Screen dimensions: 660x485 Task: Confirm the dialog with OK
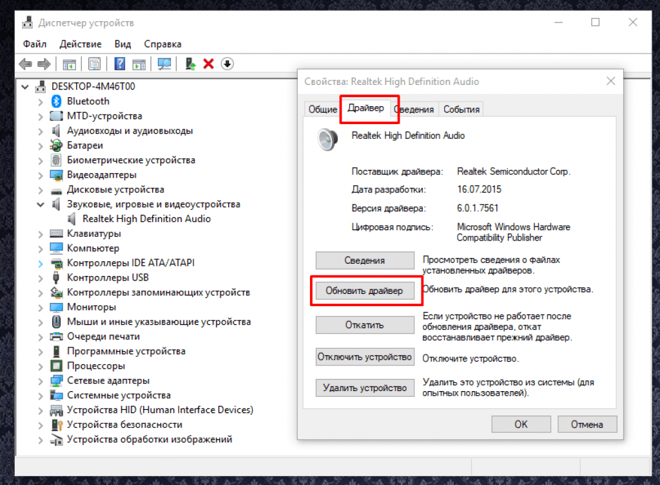(521, 424)
